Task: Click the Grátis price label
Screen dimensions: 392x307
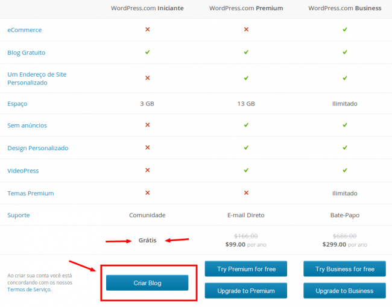Action: click(x=148, y=240)
